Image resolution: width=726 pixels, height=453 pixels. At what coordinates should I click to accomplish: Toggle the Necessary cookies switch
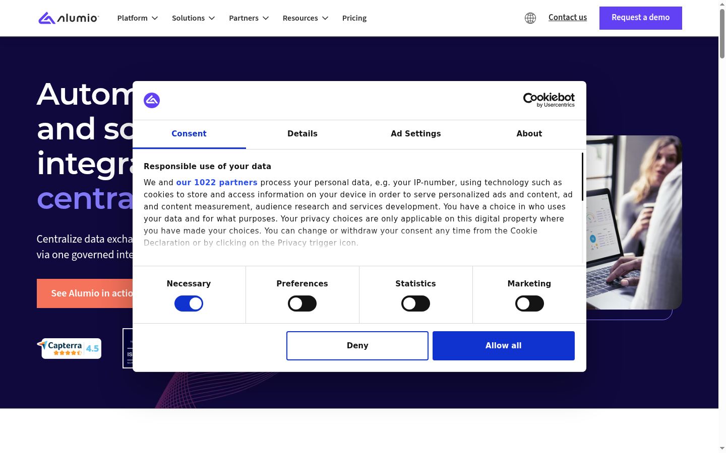[x=189, y=304]
